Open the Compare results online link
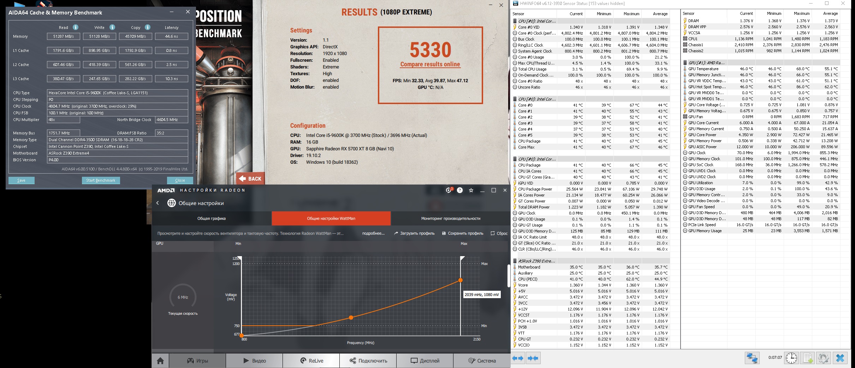 (x=430, y=64)
